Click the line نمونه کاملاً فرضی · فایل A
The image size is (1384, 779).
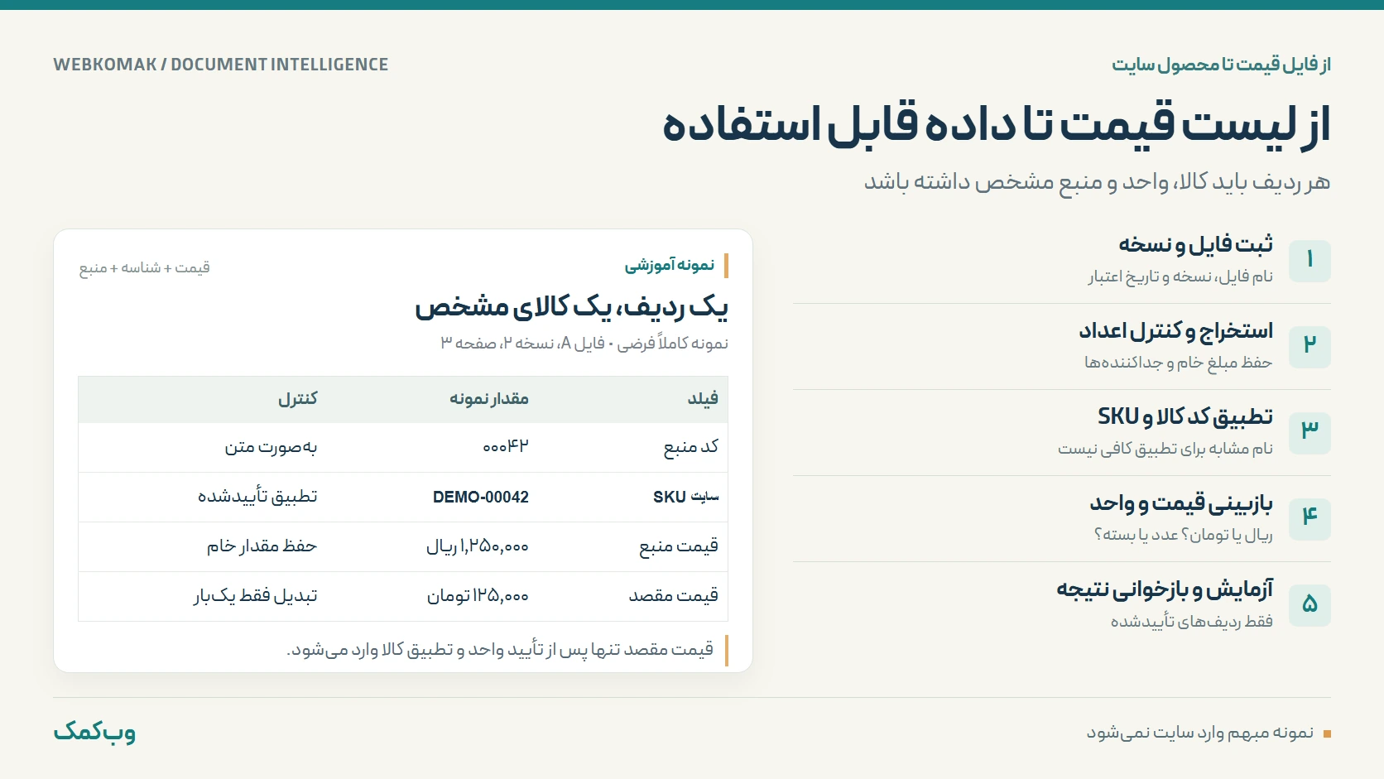pyautogui.click(x=584, y=343)
